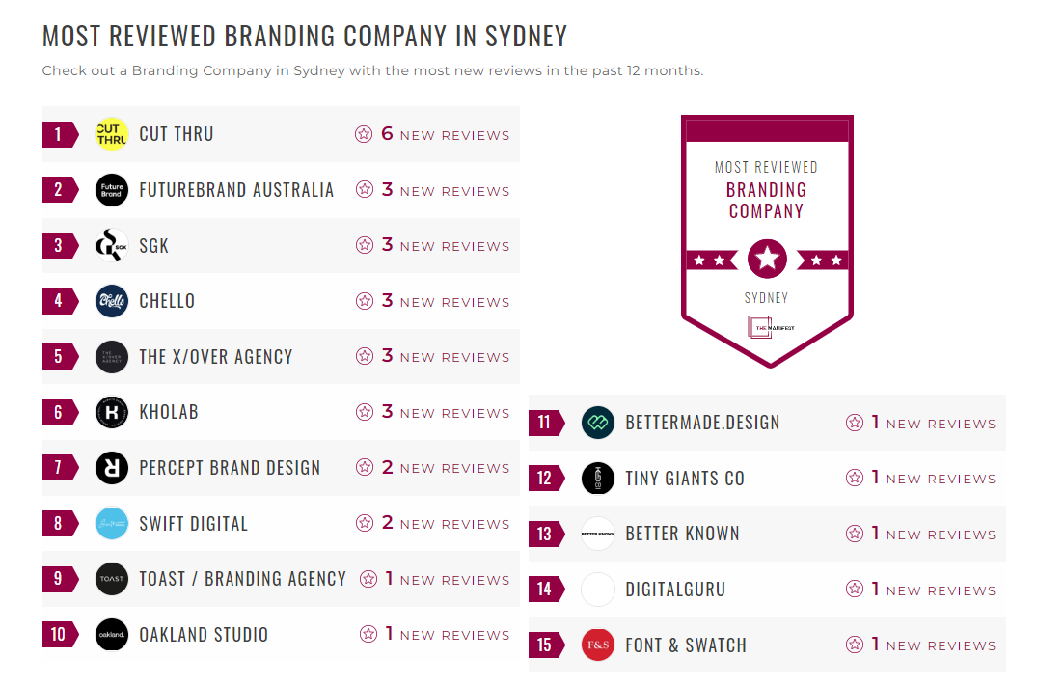This screenshot has width=1037, height=686.
Task: Click the star icon beside 6 new reviews
Action: pyautogui.click(x=364, y=134)
